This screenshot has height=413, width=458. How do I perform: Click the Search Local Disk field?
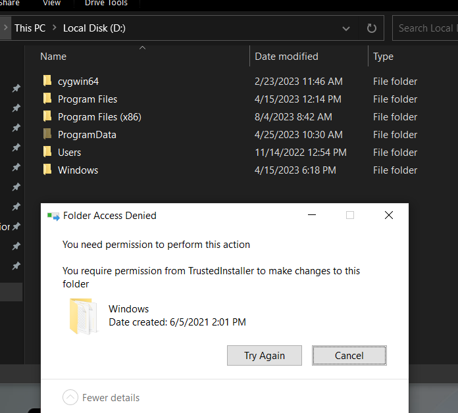425,28
